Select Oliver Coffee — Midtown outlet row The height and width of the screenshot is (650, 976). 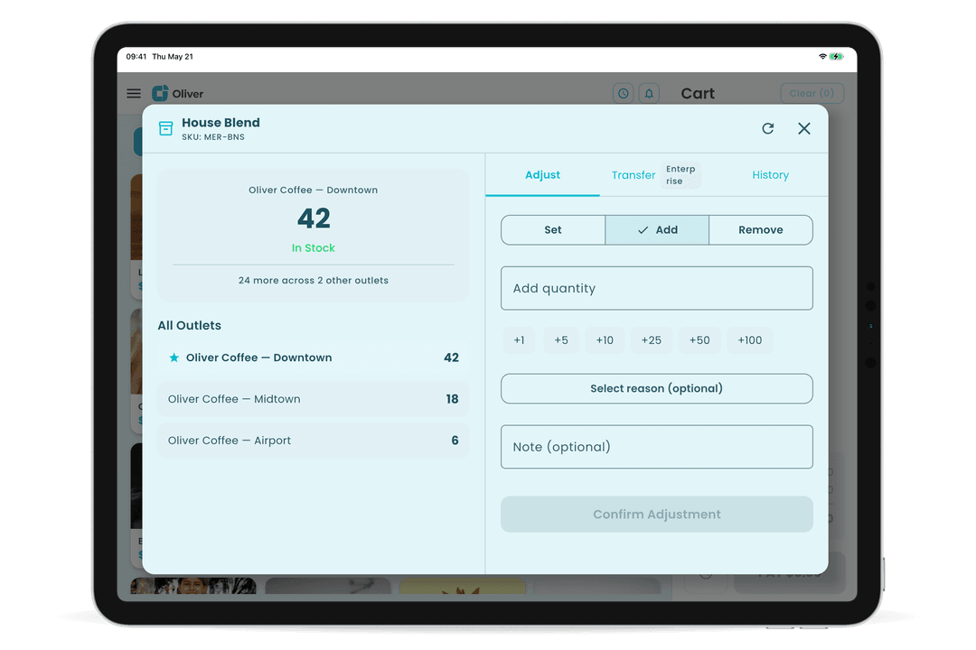tap(313, 399)
